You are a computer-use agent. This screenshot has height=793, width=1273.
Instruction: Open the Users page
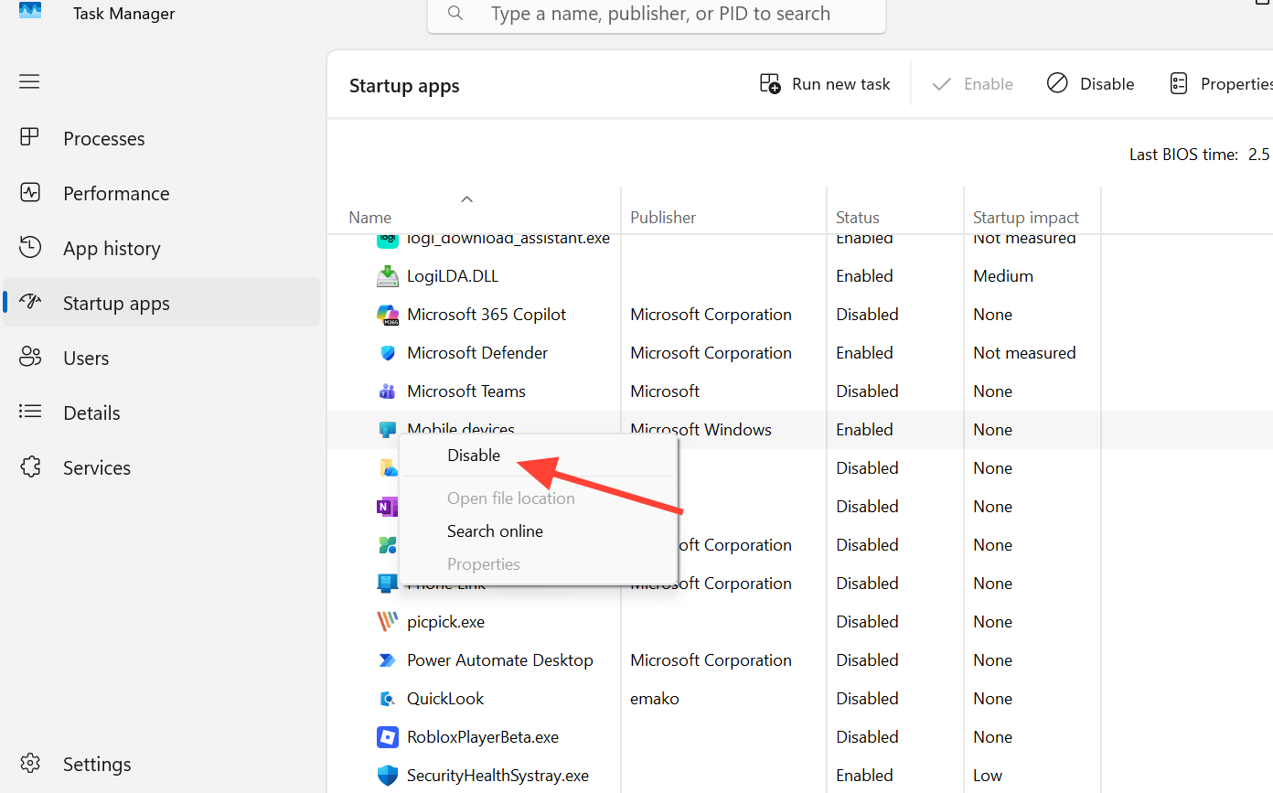[x=86, y=358]
